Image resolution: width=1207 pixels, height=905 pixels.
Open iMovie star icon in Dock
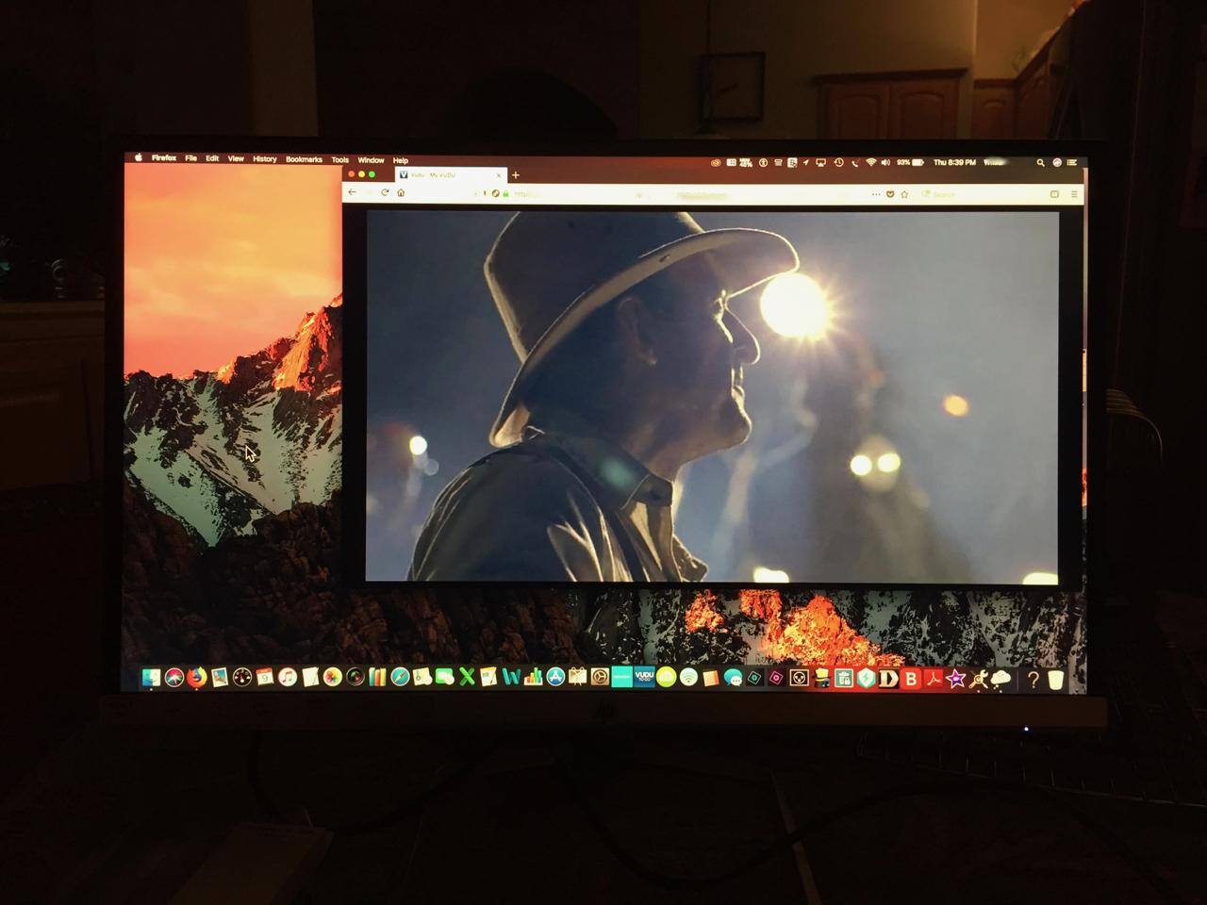point(955,679)
